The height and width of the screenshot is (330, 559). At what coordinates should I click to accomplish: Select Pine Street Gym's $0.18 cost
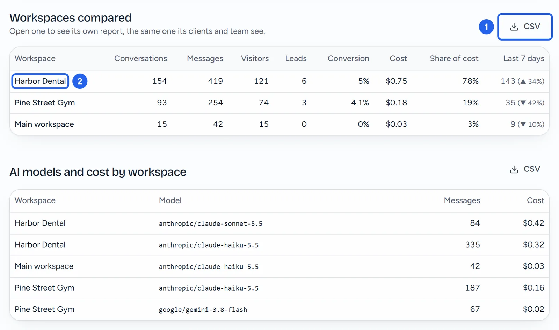click(x=396, y=103)
